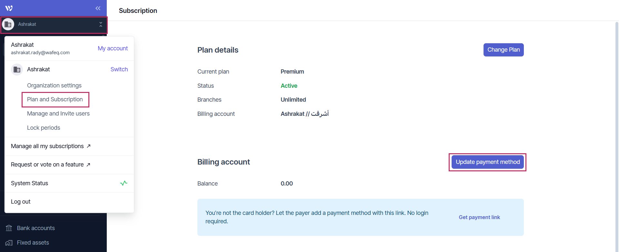The image size is (619, 252).
Task: Open Organization settings
Action: click(54, 86)
